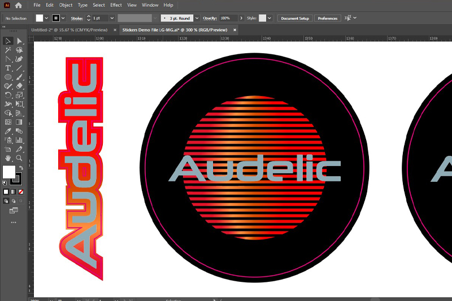
Task: Choose the Type tool
Action: tap(8, 68)
